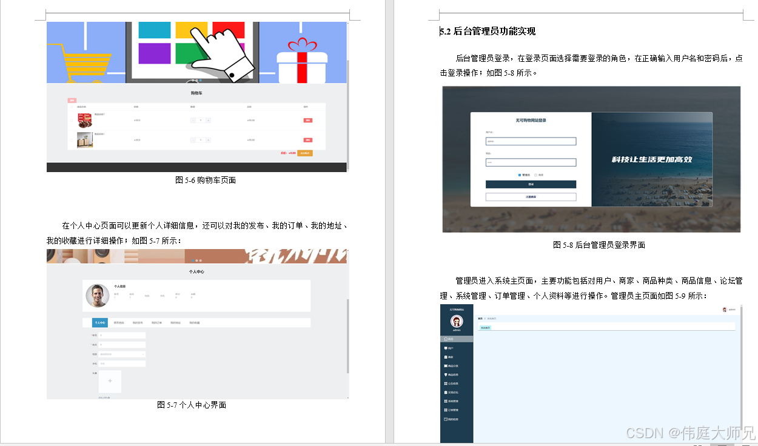758x446 pixels.
Task: Delete first cart item with red button
Action: 308,121
